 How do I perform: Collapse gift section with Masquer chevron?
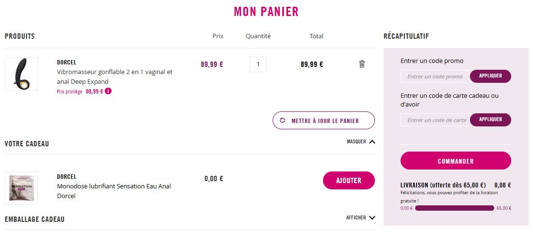372,142
